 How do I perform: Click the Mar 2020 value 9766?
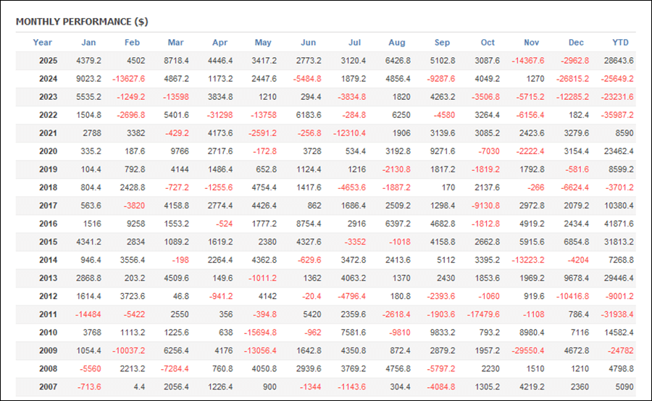point(178,151)
